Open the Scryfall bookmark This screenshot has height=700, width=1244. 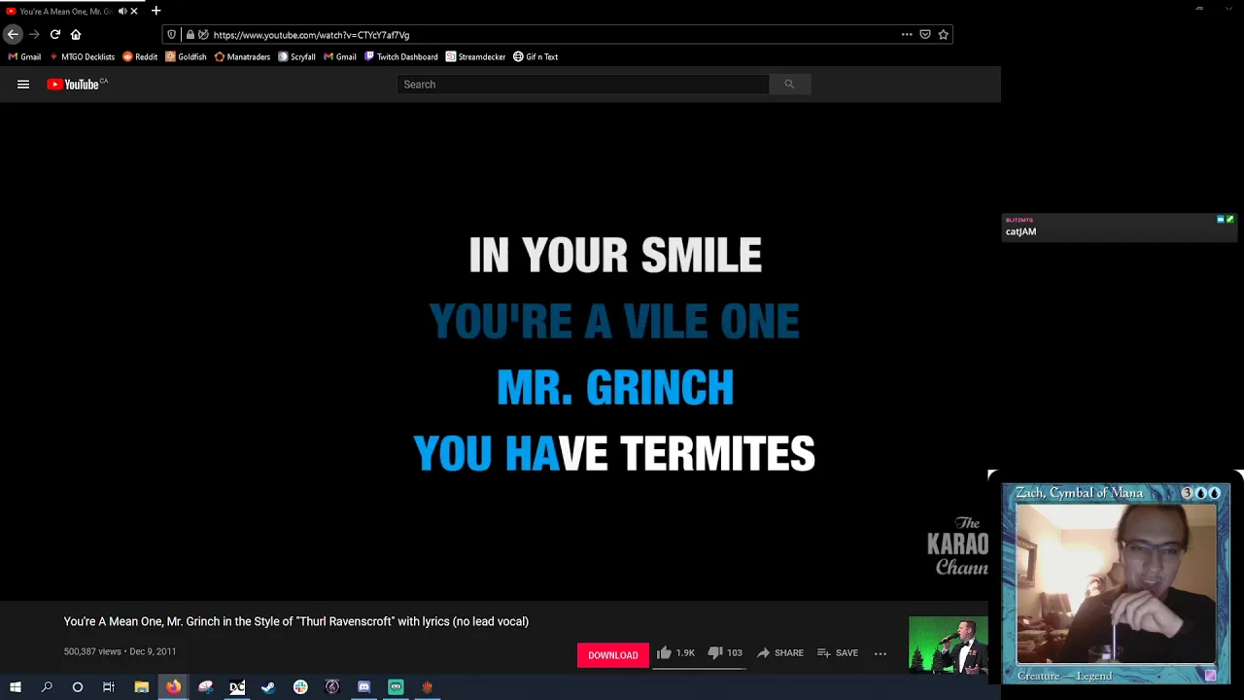click(296, 56)
